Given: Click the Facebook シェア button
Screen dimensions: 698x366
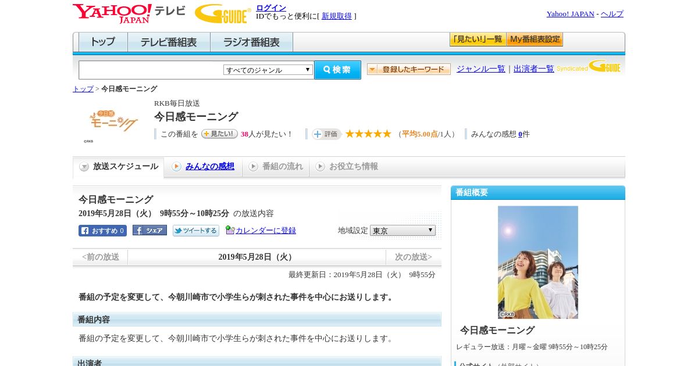Looking at the screenshot, I should 149,230.
